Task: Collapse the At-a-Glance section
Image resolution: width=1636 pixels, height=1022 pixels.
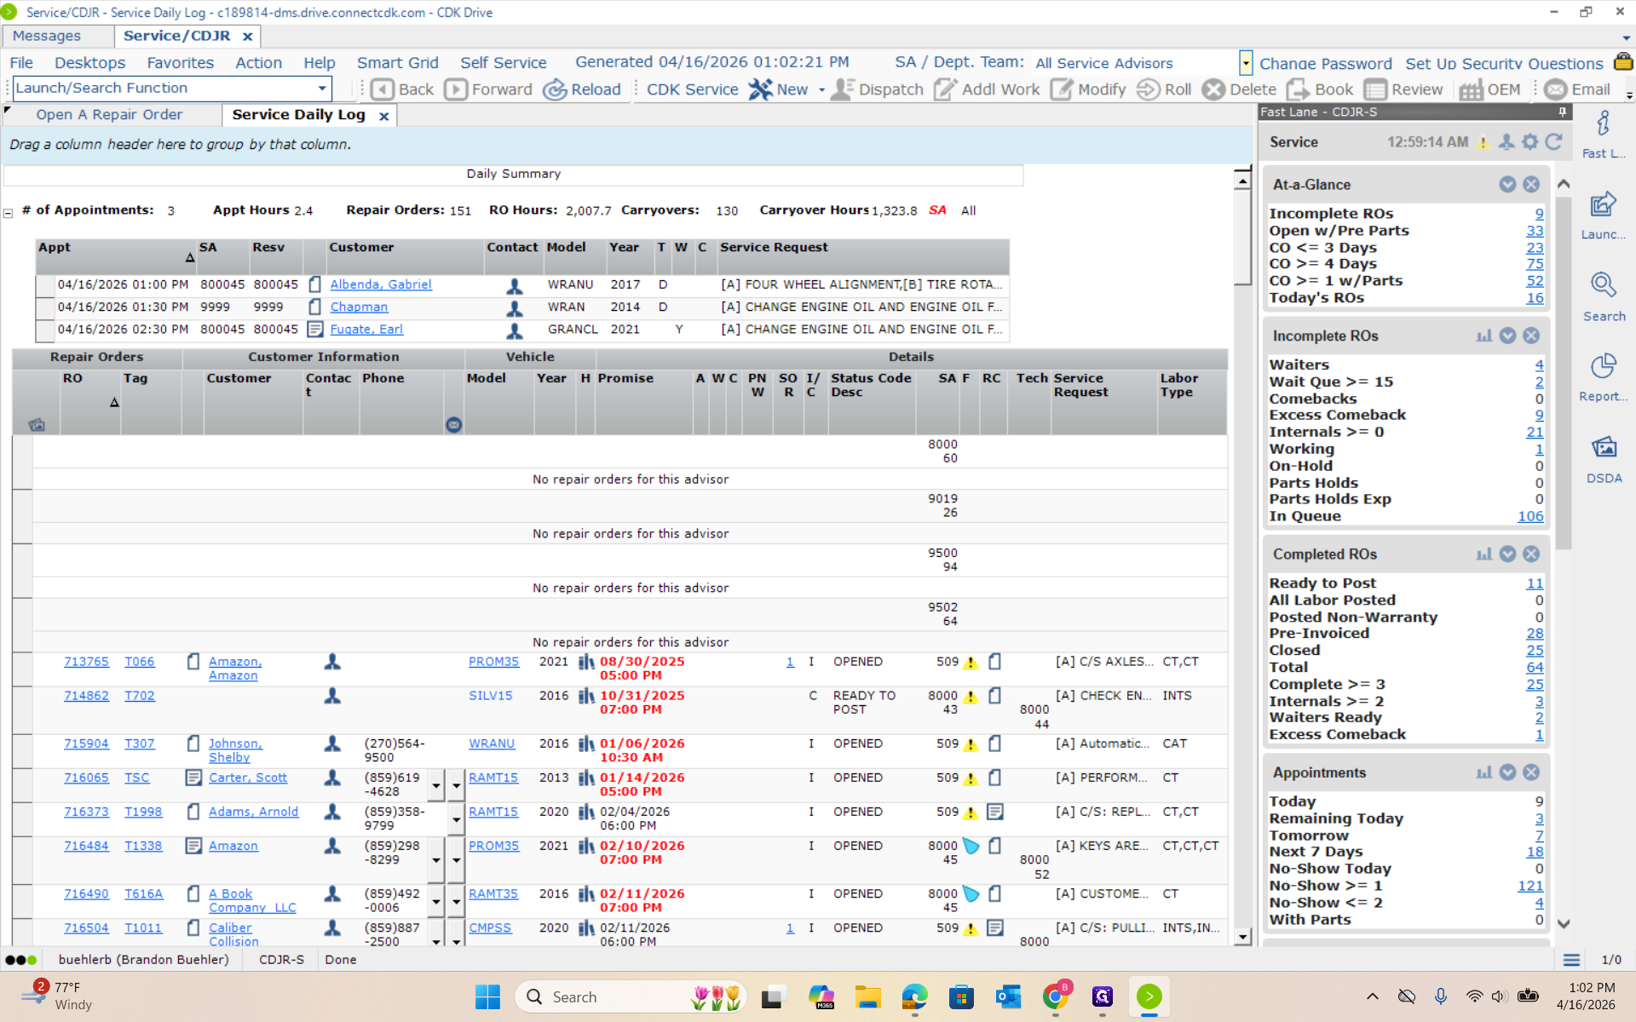Action: [x=1507, y=185]
